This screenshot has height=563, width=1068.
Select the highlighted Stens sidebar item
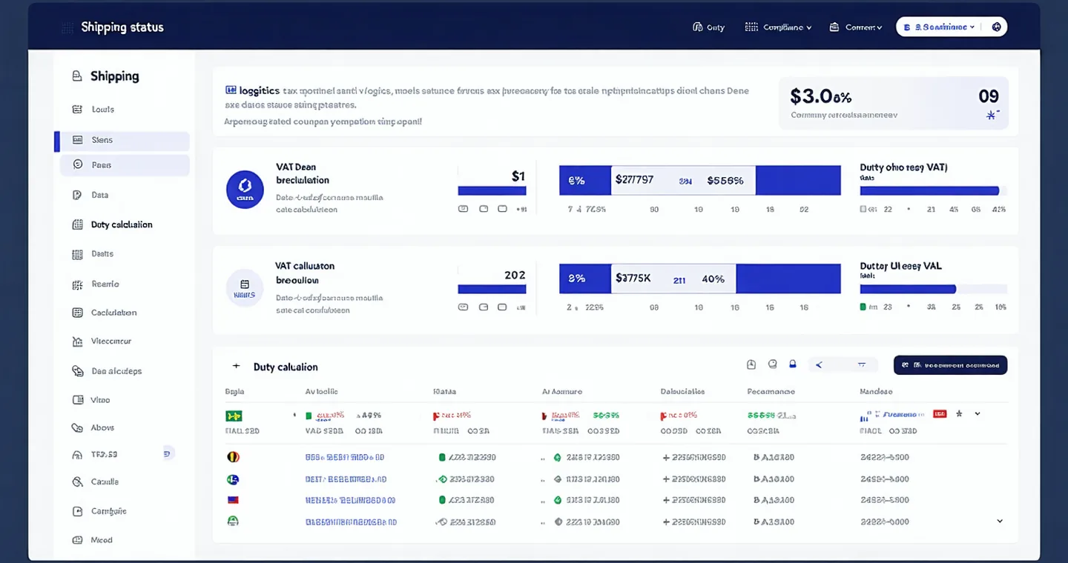tap(124, 140)
